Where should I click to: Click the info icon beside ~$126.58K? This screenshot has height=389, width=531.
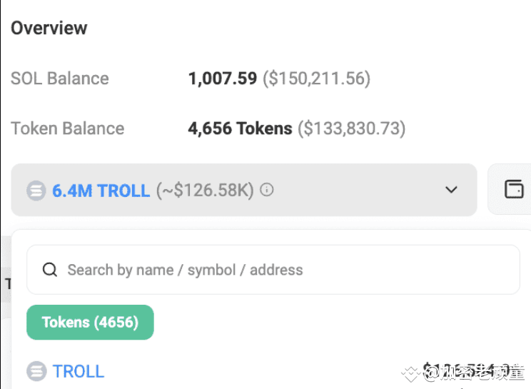[x=267, y=190]
